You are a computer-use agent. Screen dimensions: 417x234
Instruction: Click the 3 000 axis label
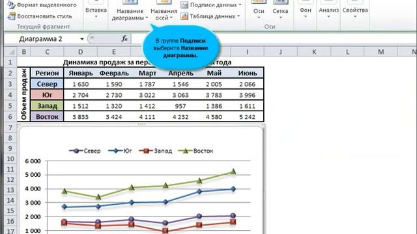point(33,203)
